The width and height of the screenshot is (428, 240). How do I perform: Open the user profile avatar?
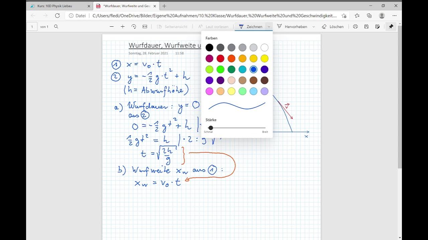(x=382, y=16)
